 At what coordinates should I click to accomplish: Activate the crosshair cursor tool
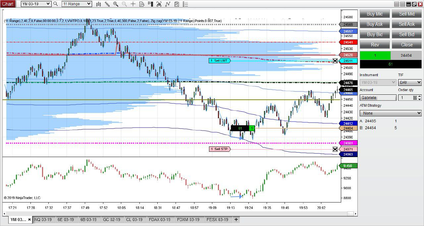pos(133,4)
